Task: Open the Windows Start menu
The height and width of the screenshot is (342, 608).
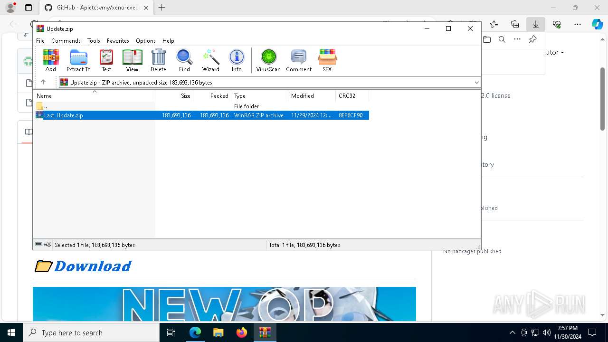Action: pos(11,332)
